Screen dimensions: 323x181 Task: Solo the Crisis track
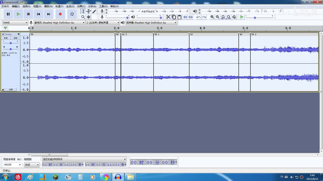(x=16, y=38)
